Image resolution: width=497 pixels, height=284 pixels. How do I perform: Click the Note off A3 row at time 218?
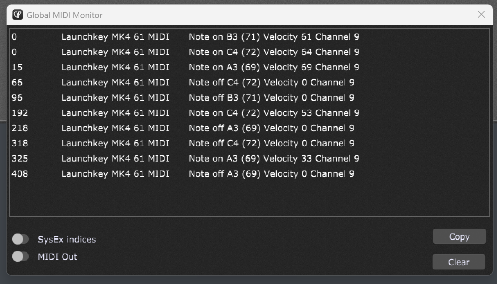point(249,128)
